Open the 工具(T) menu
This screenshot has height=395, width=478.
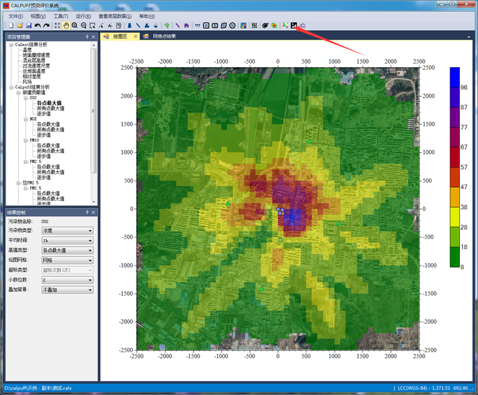pyautogui.click(x=61, y=16)
